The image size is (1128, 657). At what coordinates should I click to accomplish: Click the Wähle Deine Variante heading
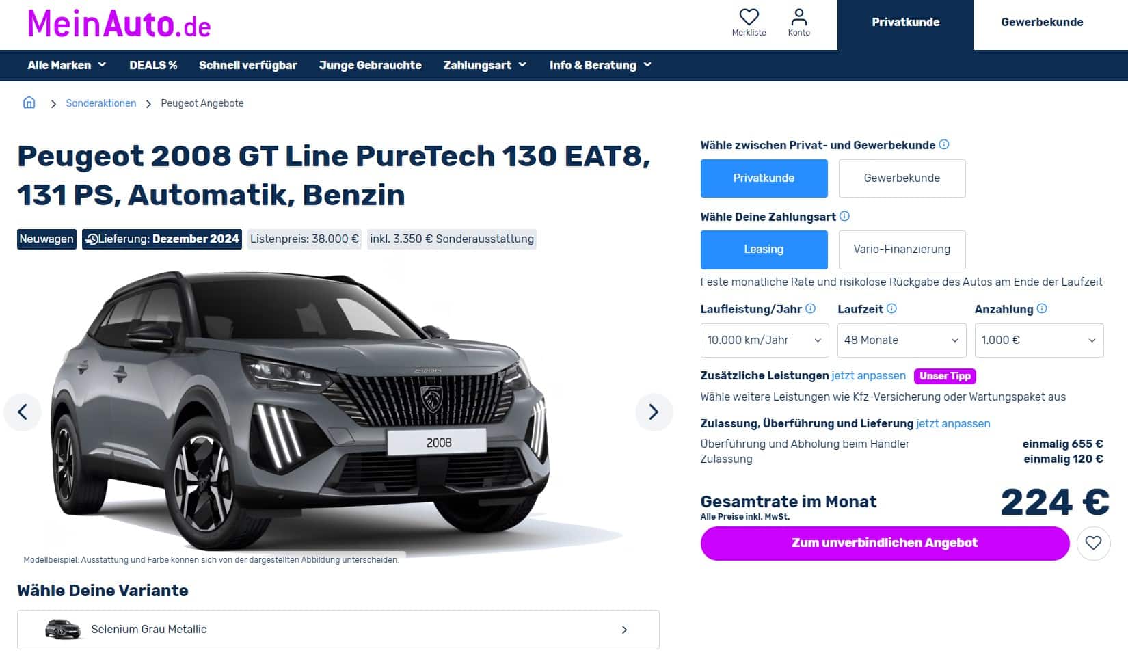103,591
